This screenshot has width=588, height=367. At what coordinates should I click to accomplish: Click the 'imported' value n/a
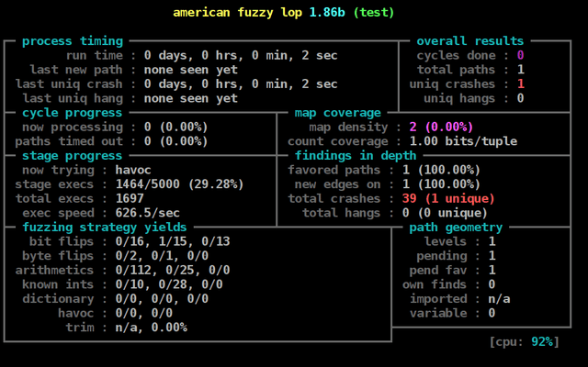click(499, 299)
